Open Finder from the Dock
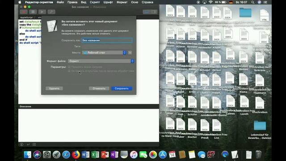 (28, 155)
